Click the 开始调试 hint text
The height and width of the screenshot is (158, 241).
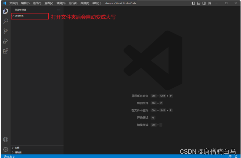point(142,118)
